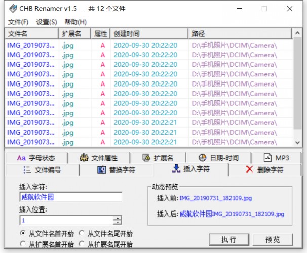Click the red X icon on 删除字符 tab

[x=249, y=170]
